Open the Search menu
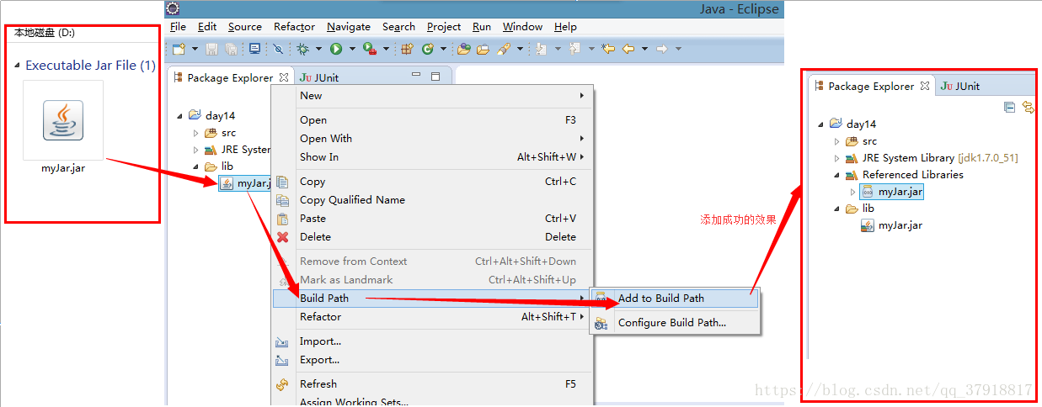The width and height of the screenshot is (1042, 407). [398, 27]
